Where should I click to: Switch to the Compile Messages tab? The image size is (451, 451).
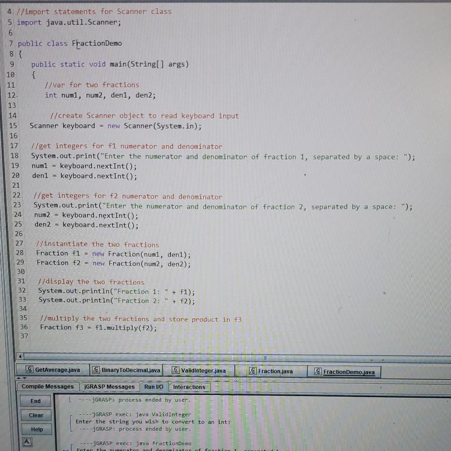47,387
